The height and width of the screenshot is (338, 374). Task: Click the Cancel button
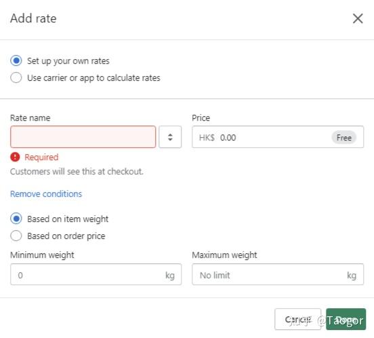pos(297,319)
